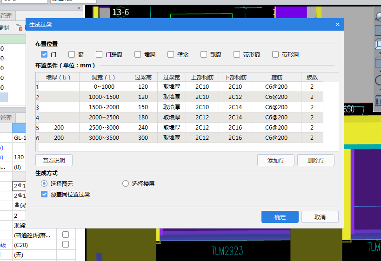Click the 箍筋 column header

pyautogui.click(x=276, y=78)
